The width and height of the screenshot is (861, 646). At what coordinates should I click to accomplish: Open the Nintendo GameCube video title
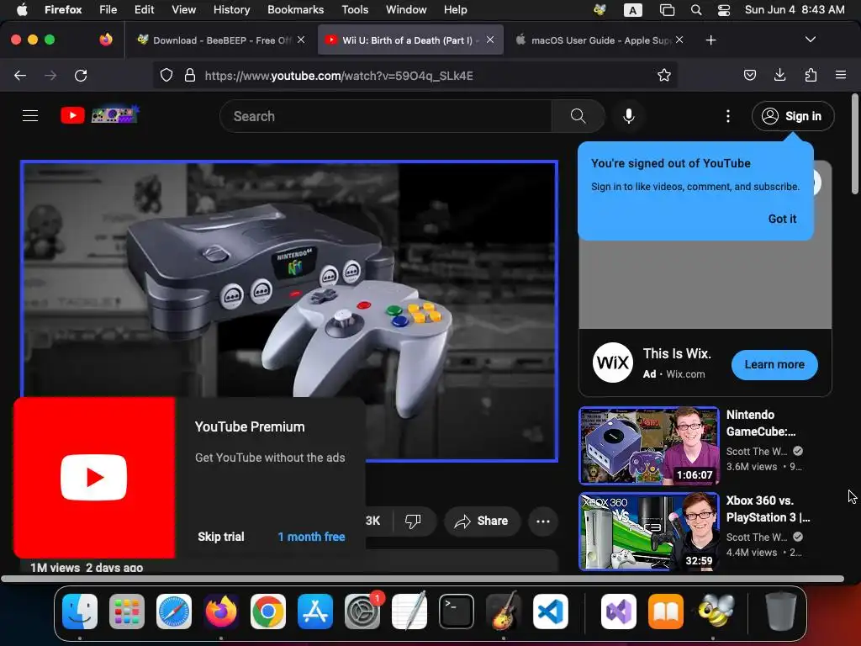click(762, 423)
